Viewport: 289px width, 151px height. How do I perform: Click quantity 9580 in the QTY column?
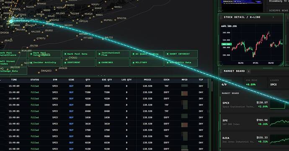click(x=88, y=136)
